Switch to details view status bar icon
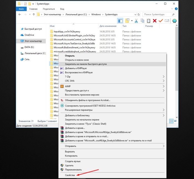194x179 pixels. 171,121
